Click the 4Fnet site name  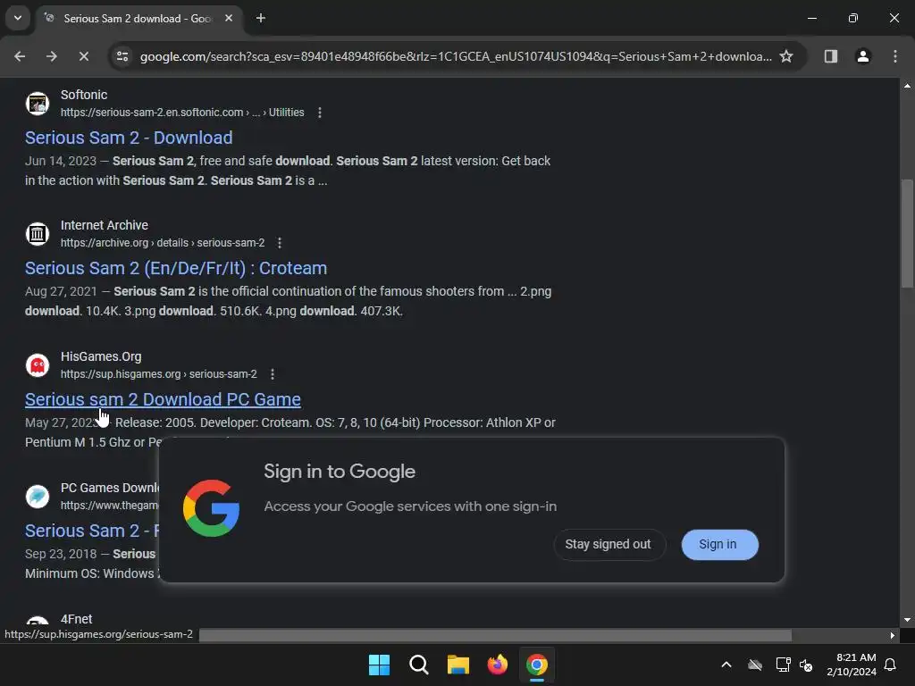point(77,619)
